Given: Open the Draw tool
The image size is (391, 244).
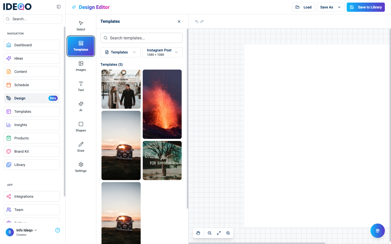Looking at the screenshot, I should pos(81,147).
